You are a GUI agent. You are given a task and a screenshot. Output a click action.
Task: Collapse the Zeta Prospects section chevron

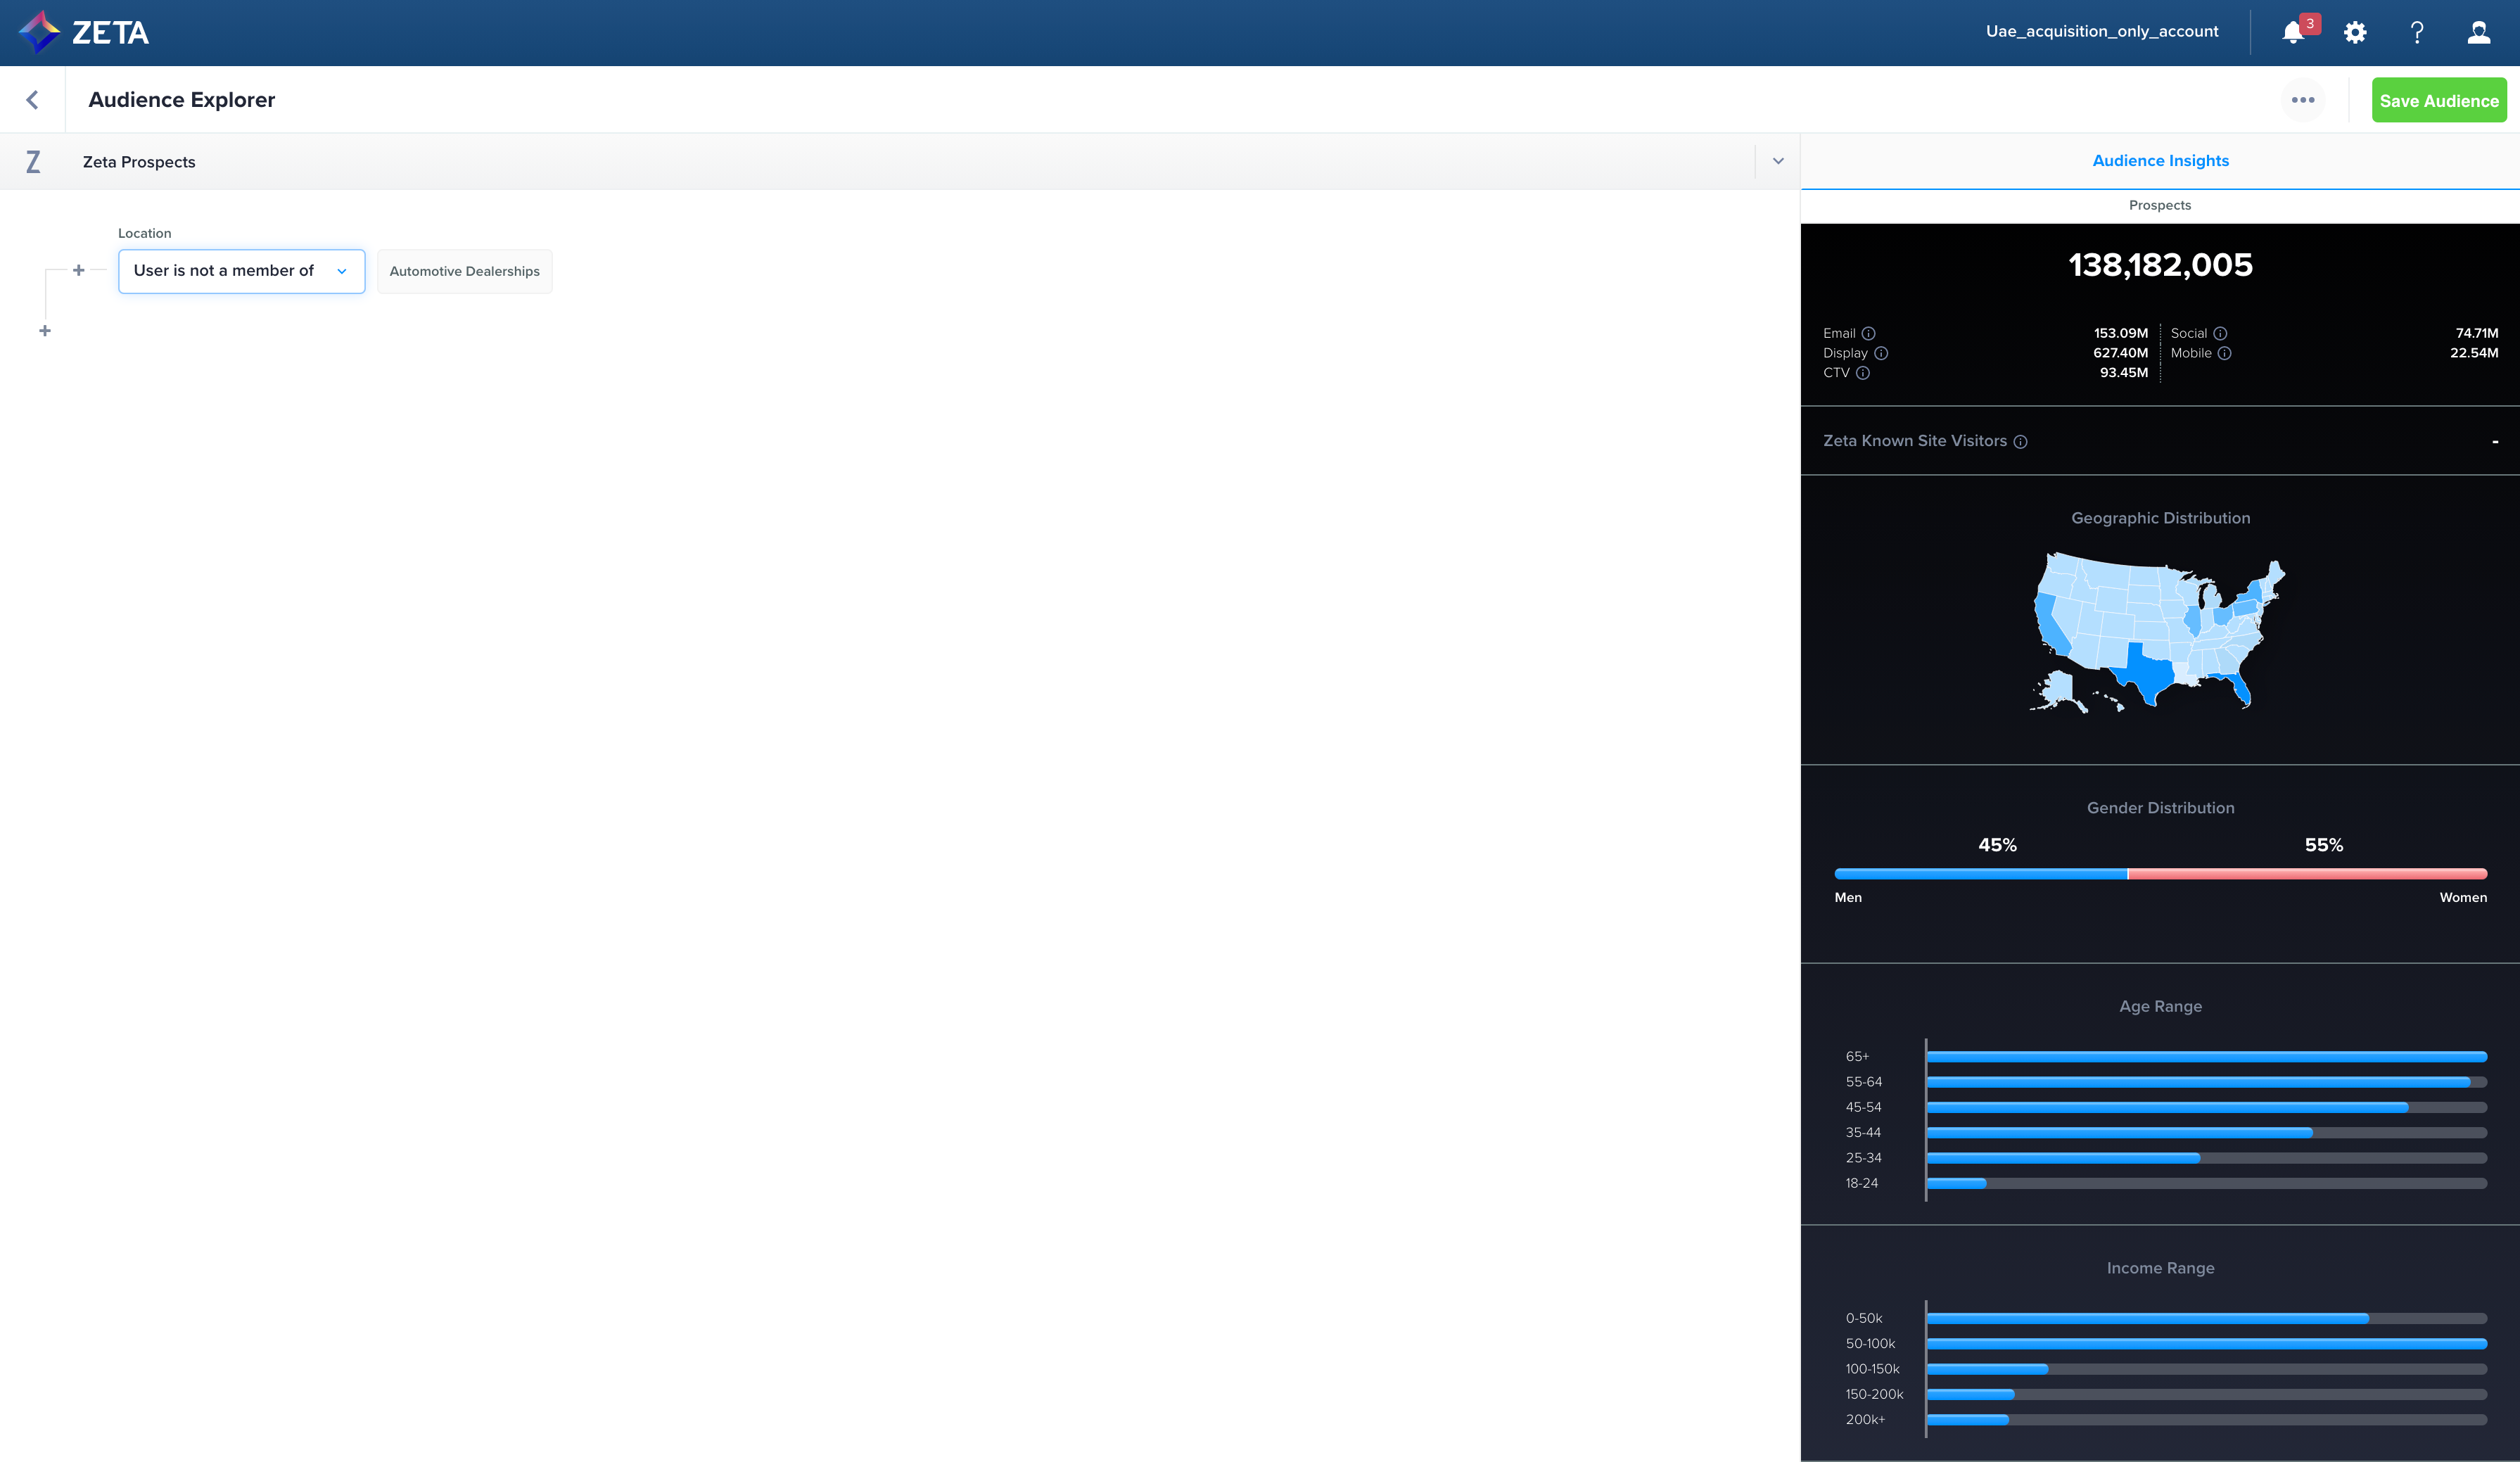(1777, 161)
